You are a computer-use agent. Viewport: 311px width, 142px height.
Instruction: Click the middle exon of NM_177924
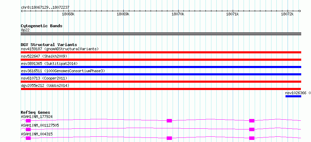point(169,121)
